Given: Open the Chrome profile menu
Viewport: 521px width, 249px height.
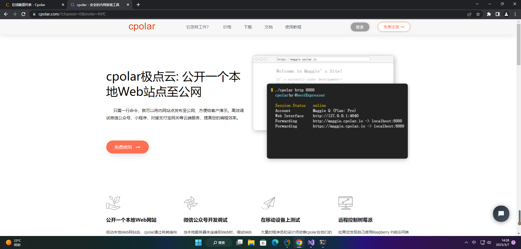Looking at the screenshot, I should 506,14.
